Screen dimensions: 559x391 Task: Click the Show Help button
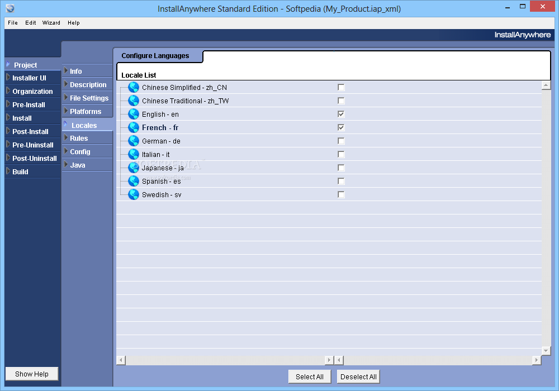point(32,374)
